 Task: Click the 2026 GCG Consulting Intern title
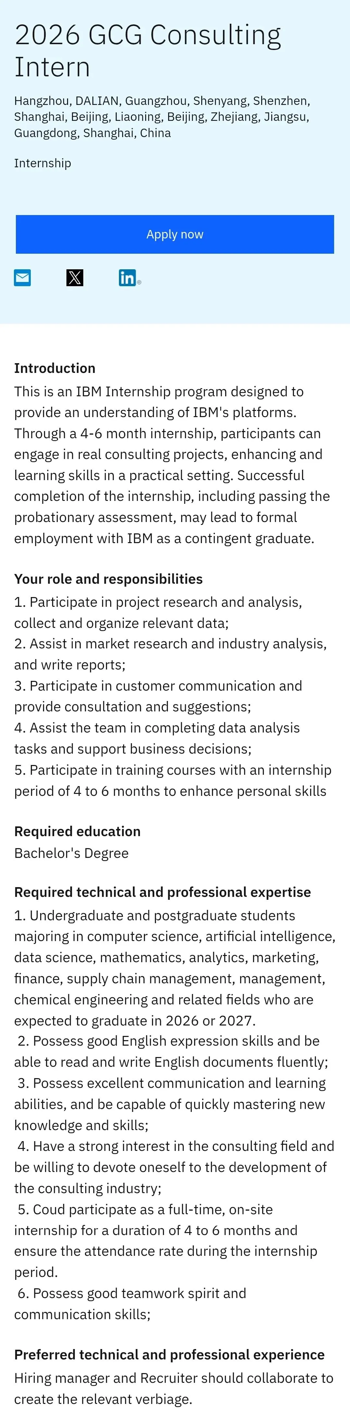pyautogui.click(x=148, y=50)
